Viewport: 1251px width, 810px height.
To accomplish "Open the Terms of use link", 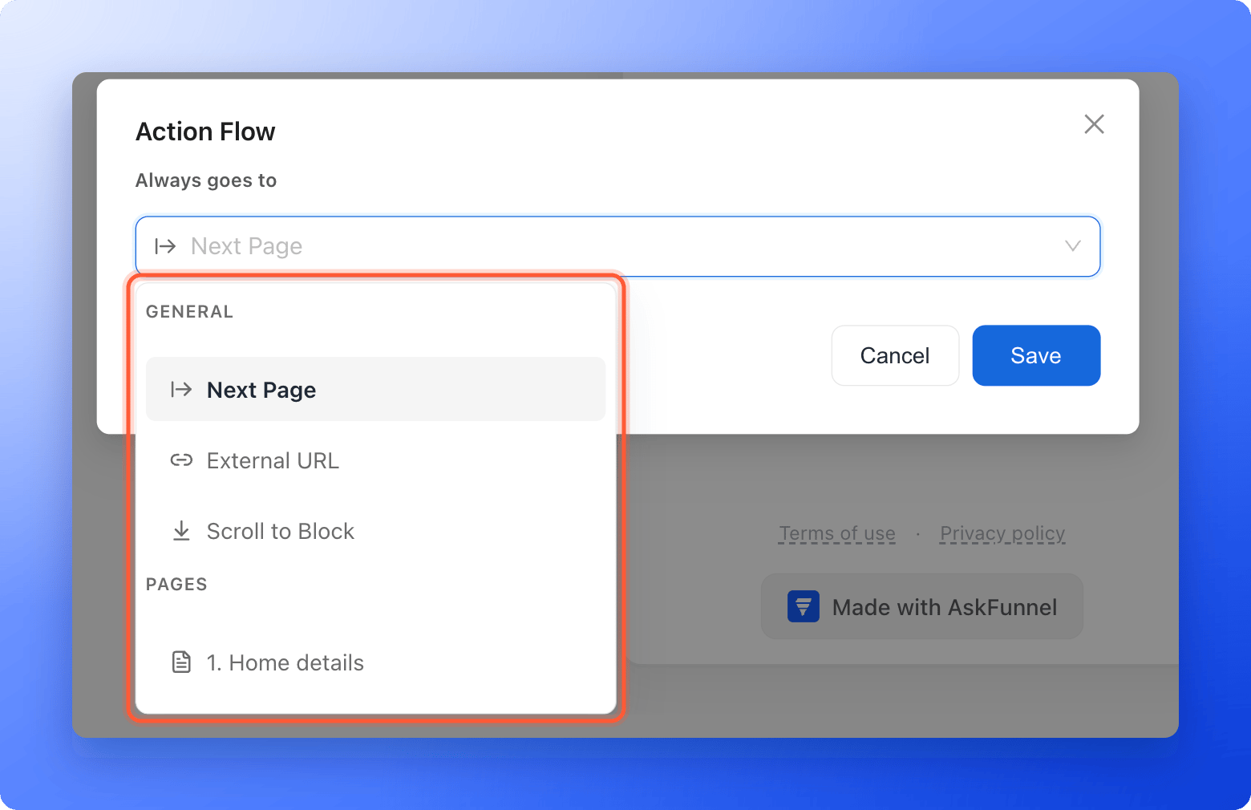I will [x=837, y=533].
